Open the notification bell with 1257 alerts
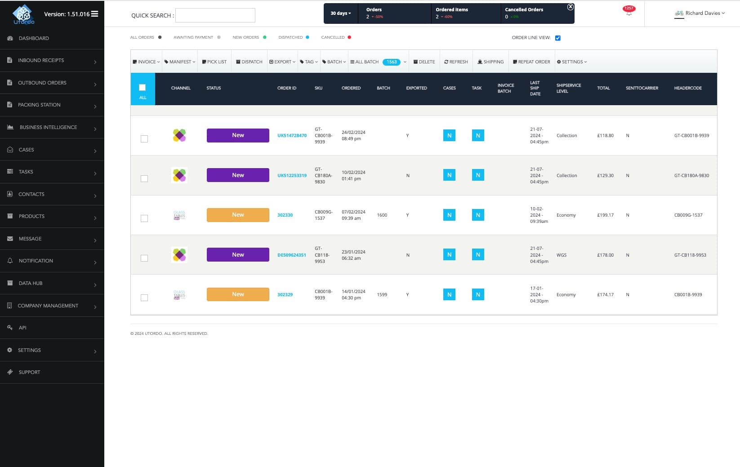Screen dimensions: 740x467 tap(628, 12)
